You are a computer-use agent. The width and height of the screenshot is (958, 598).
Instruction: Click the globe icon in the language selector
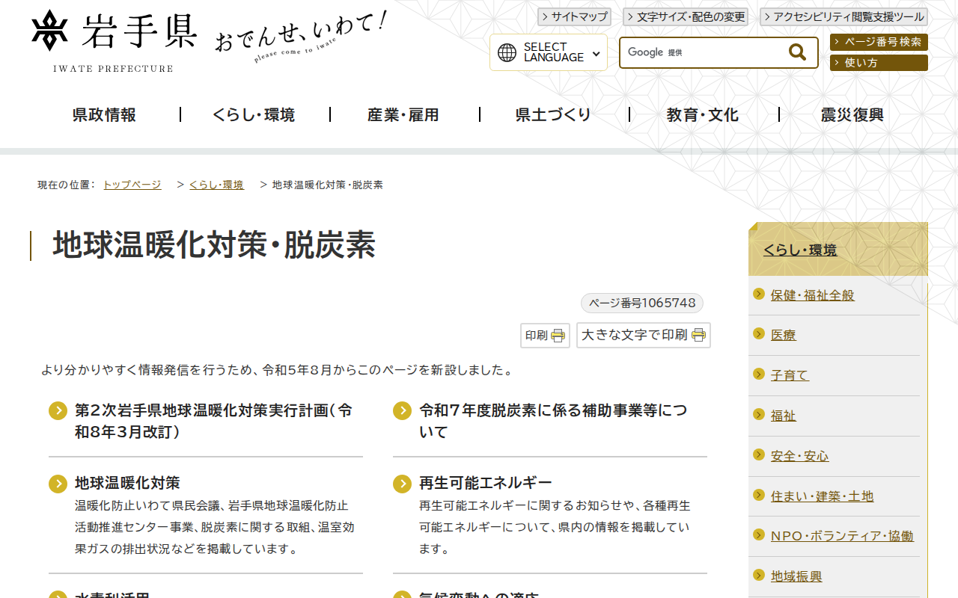click(x=508, y=52)
